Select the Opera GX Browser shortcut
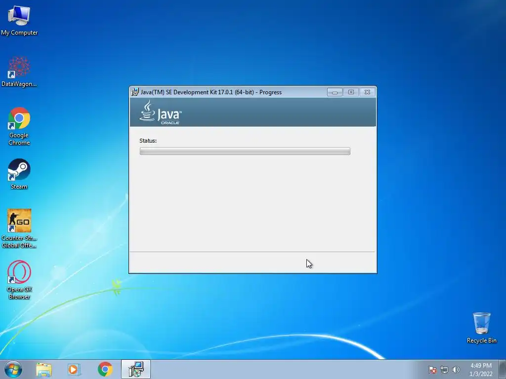 (19, 280)
